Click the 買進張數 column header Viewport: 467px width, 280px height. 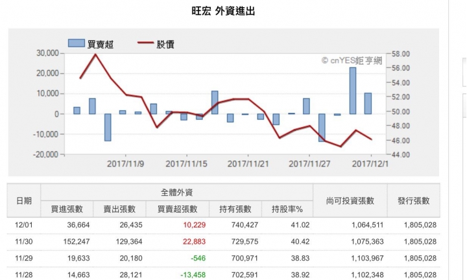(67, 209)
